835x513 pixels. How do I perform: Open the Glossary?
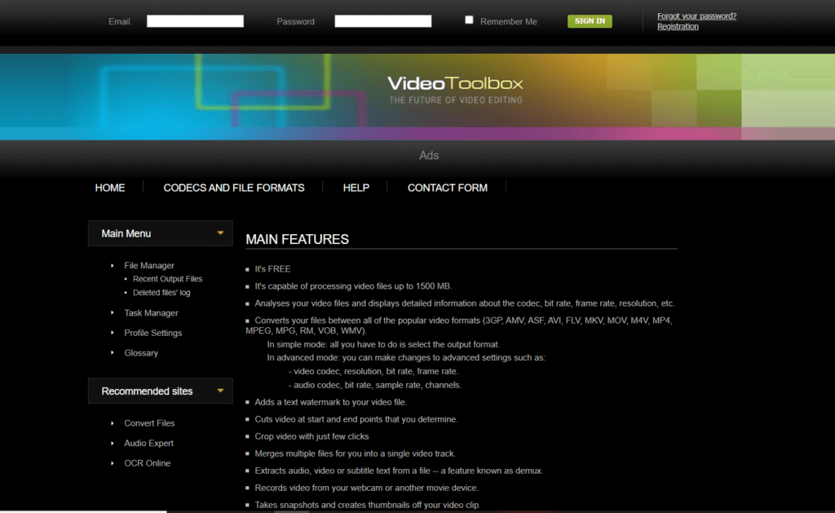(x=141, y=352)
